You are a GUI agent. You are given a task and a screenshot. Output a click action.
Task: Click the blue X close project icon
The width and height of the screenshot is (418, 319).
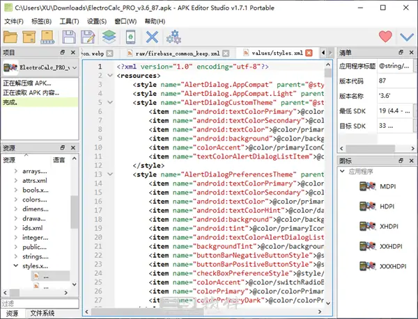coord(152,36)
